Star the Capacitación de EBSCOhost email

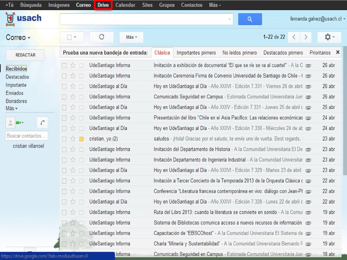point(73,233)
